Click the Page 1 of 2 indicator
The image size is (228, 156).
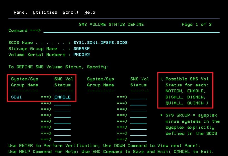(x=197, y=25)
